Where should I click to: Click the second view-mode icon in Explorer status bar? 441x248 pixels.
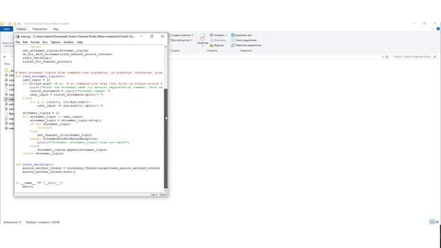[437, 222]
